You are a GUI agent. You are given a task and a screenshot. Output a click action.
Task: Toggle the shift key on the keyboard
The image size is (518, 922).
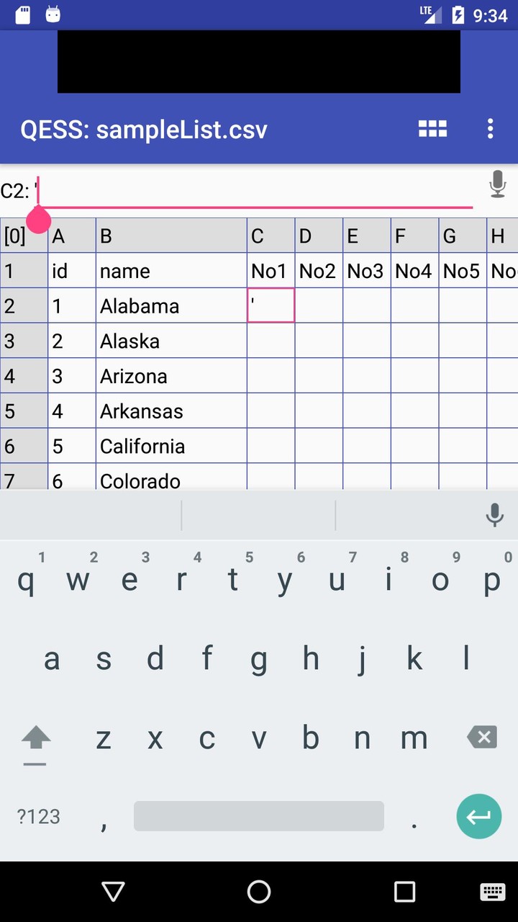[36, 738]
